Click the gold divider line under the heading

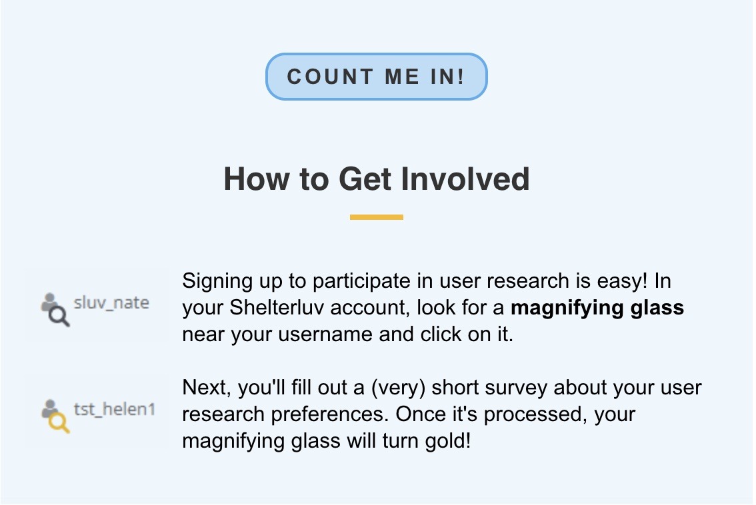coord(377,217)
